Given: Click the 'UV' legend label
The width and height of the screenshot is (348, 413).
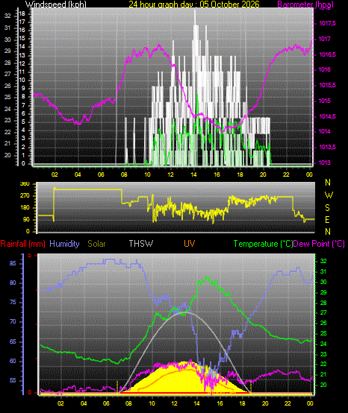Looking at the screenshot, I should point(190,244).
